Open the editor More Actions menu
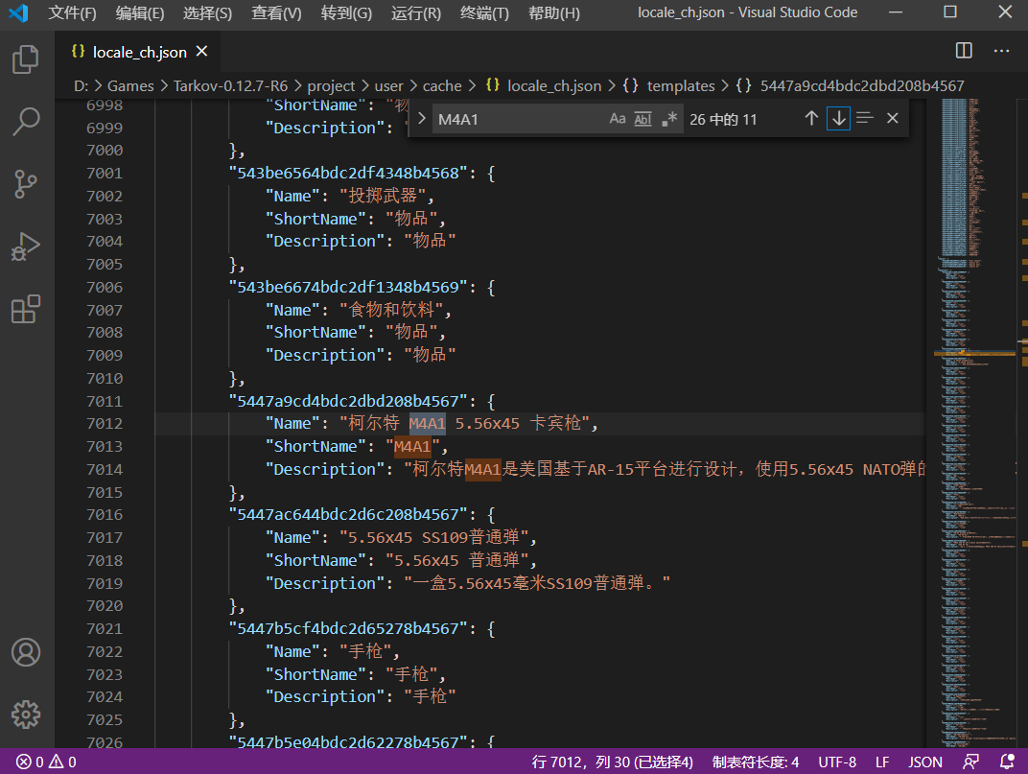This screenshot has width=1028, height=774. (x=1001, y=51)
